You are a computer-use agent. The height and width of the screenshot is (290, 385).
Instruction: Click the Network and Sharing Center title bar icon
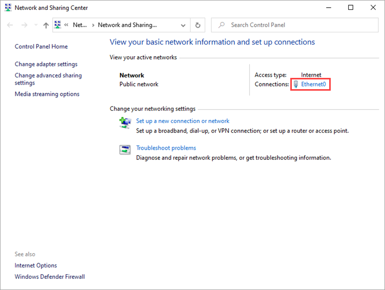[x=8, y=8]
